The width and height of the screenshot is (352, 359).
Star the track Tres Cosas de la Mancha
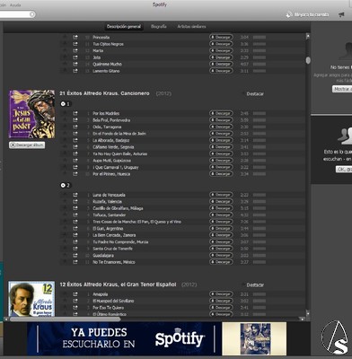coord(65,222)
